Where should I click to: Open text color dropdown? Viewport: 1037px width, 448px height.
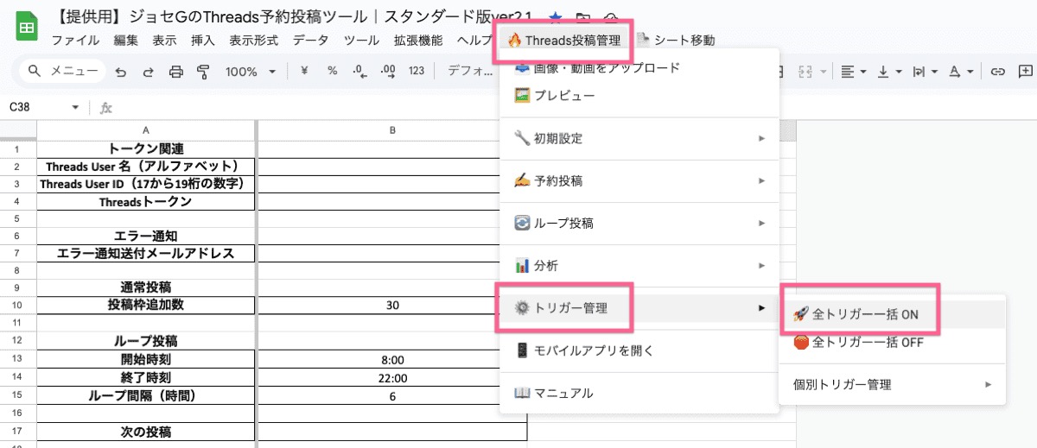coord(960,72)
